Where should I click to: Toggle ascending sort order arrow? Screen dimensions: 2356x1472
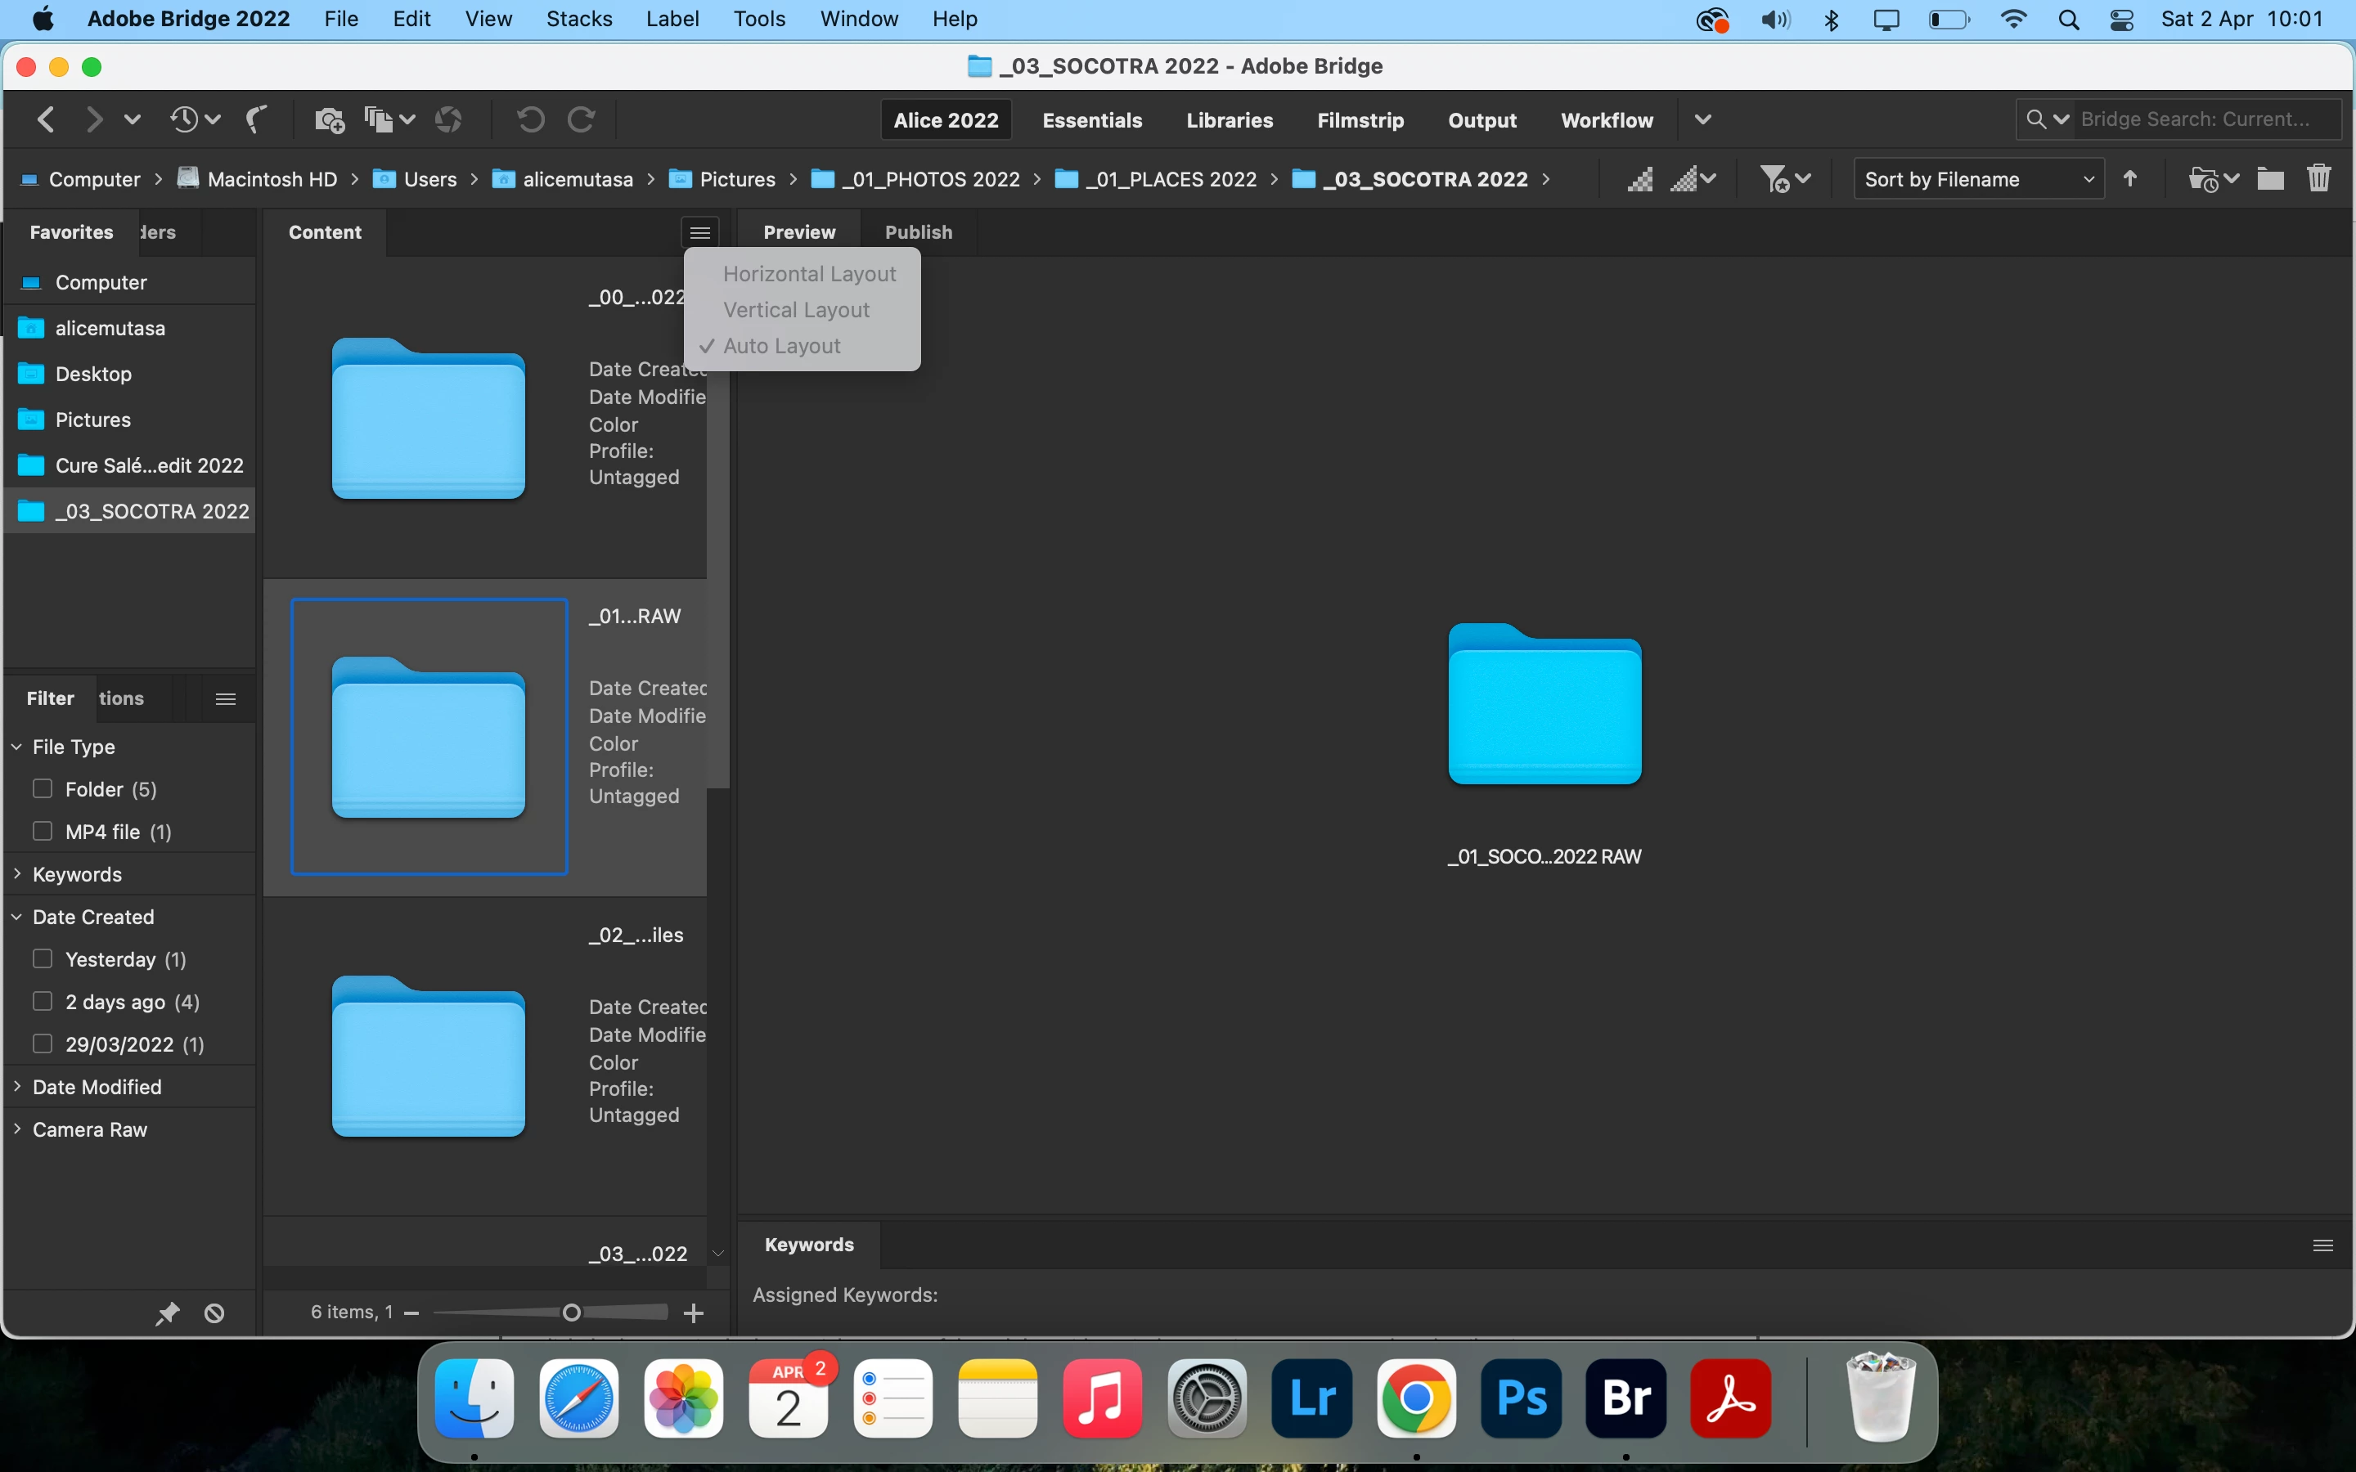click(2130, 179)
